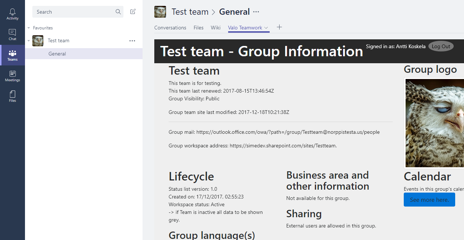Click the Test team owl avatar in header

click(160, 12)
